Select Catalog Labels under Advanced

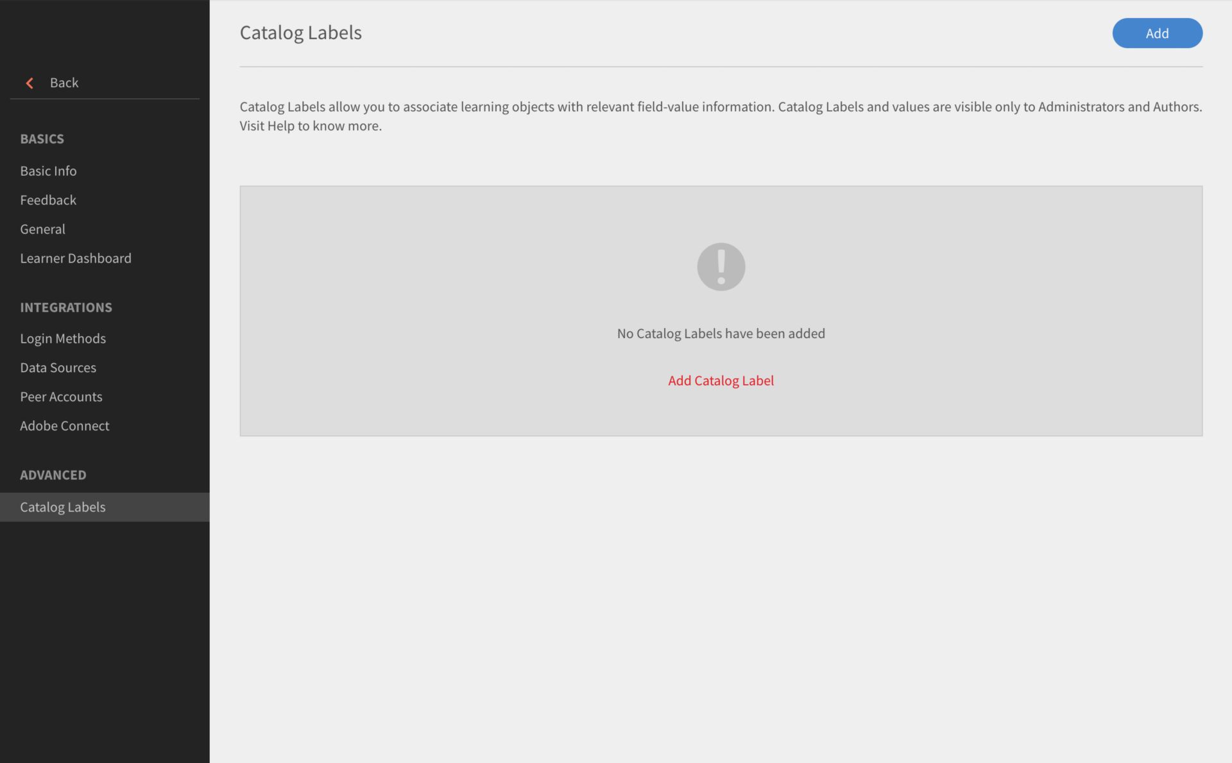[62, 506]
